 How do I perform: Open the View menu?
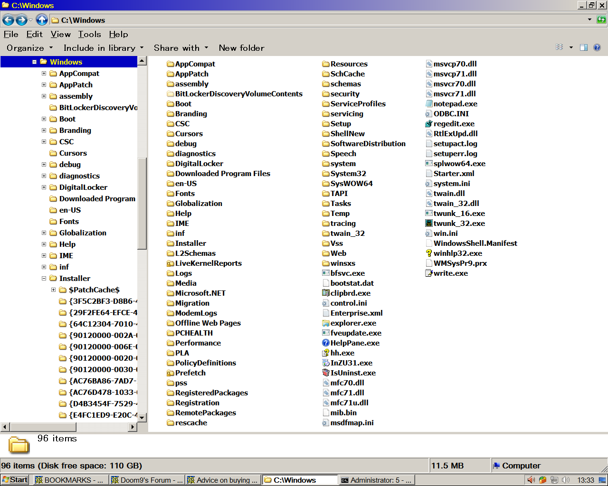tap(61, 34)
